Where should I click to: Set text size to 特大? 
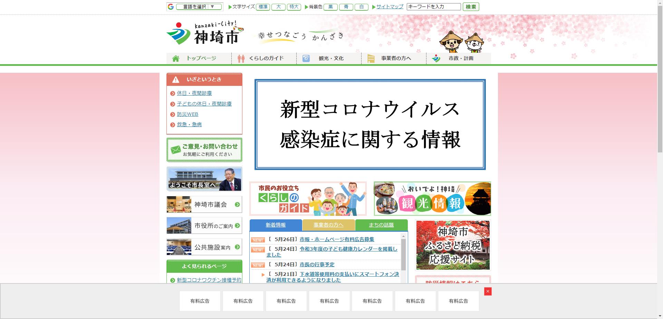click(x=294, y=7)
